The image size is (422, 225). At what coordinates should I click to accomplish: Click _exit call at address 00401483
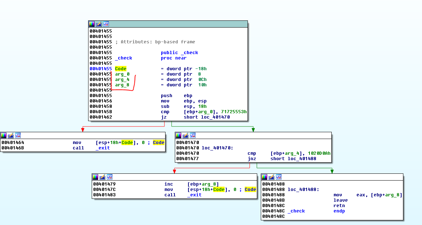coord(194,195)
